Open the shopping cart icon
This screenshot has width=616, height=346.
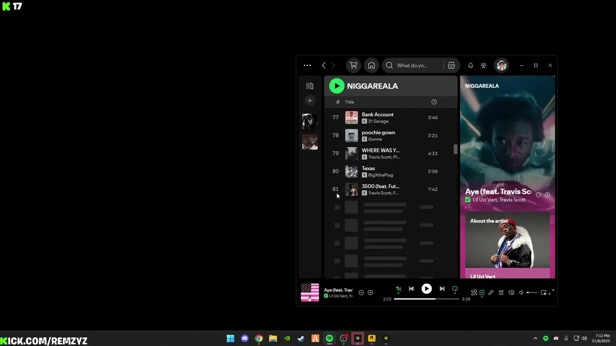click(x=354, y=65)
